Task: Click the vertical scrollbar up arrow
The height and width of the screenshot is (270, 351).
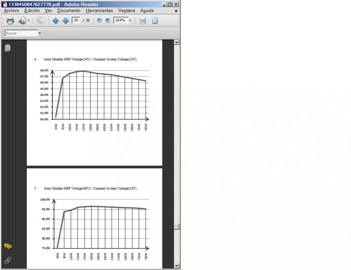Action: point(177,42)
